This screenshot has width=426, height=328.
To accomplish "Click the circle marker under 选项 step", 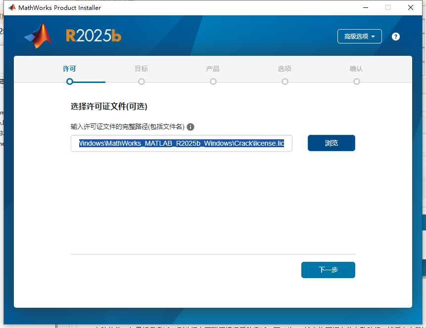I will click(x=285, y=82).
